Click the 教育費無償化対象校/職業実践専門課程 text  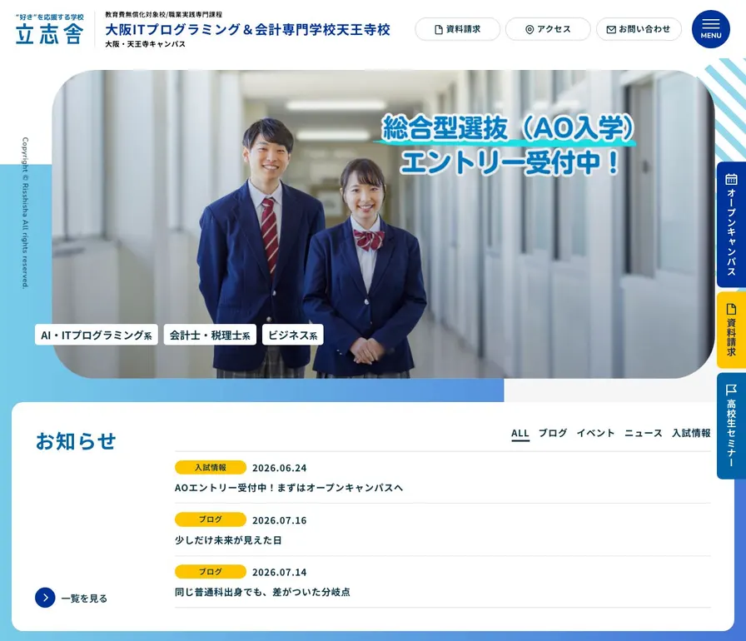164,14
